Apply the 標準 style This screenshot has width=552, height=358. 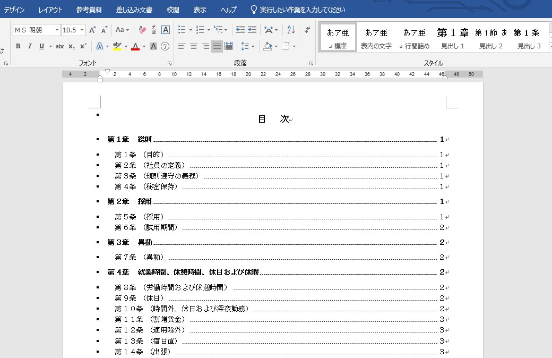click(x=338, y=38)
